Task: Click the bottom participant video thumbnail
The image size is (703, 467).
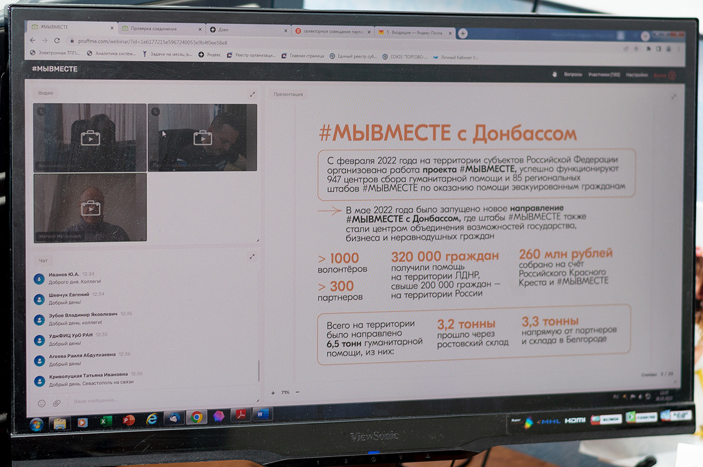Action: pyautogui.click(x=90, y=208)
